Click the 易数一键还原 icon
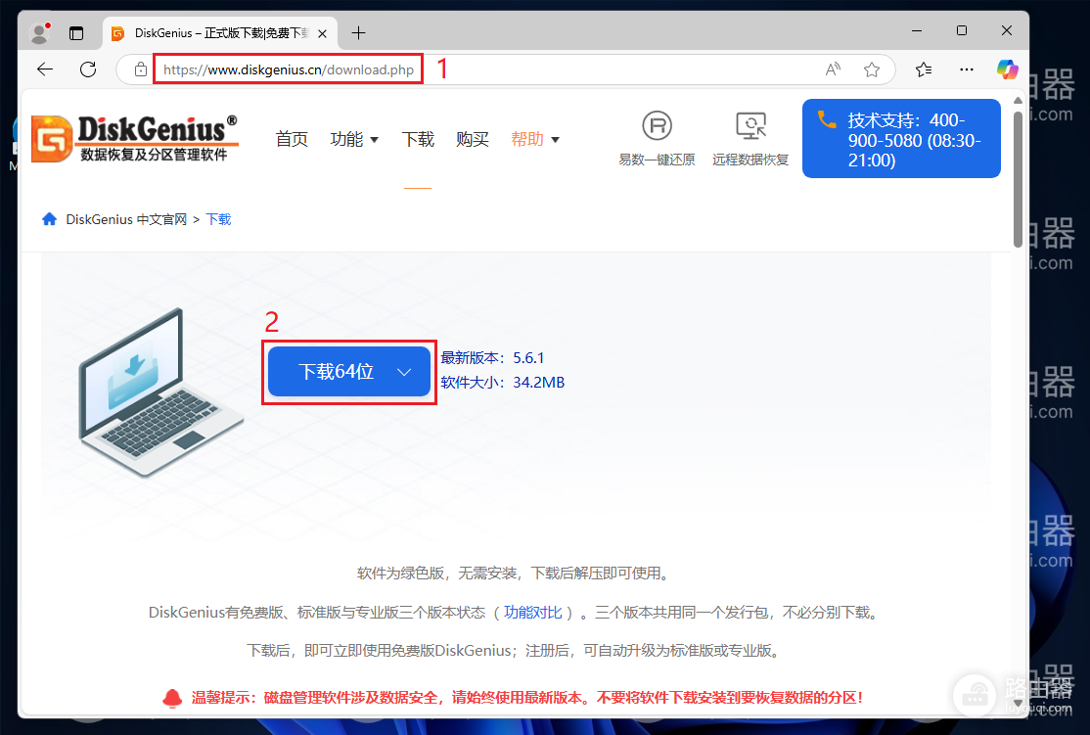The height and width of the screenshot is (735, 1090). [657, 126]
